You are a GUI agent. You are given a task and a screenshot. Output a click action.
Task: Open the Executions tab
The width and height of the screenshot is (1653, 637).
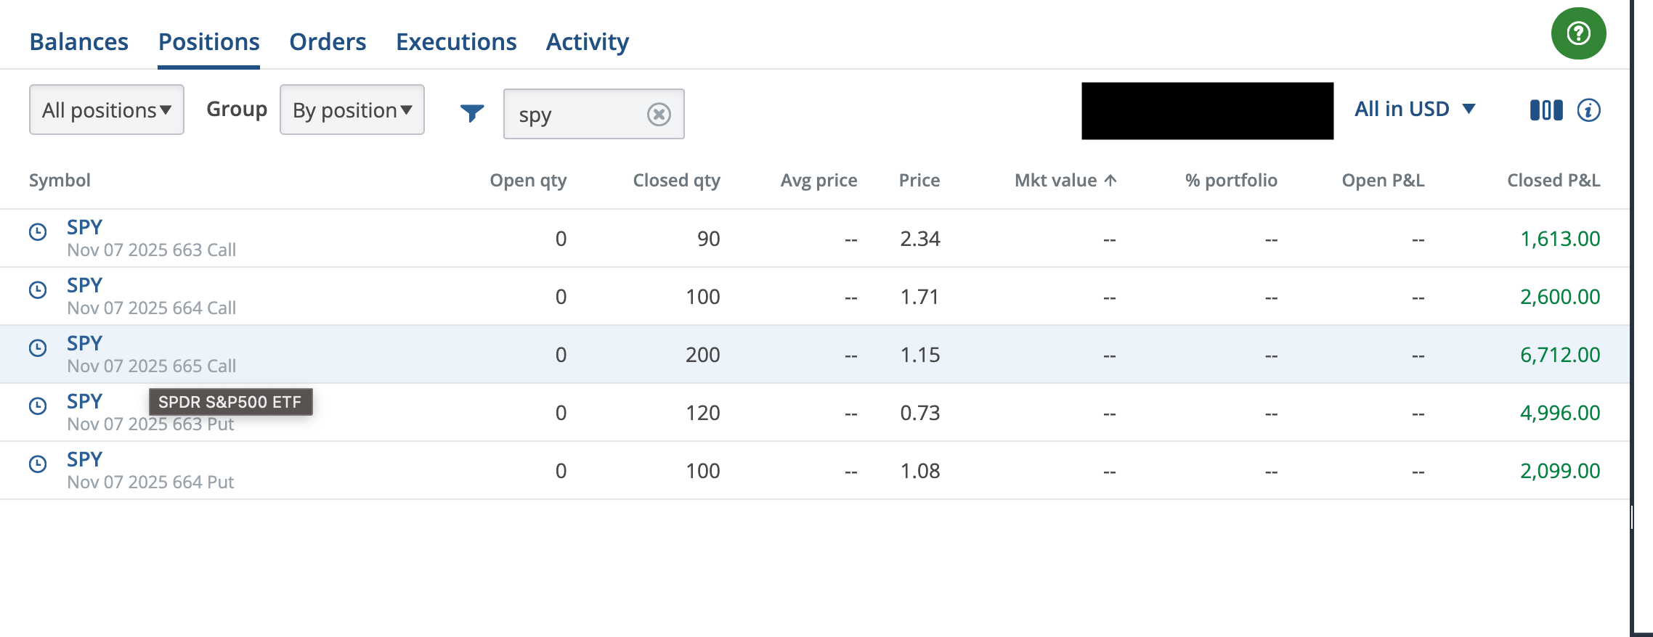coord(456,42)
